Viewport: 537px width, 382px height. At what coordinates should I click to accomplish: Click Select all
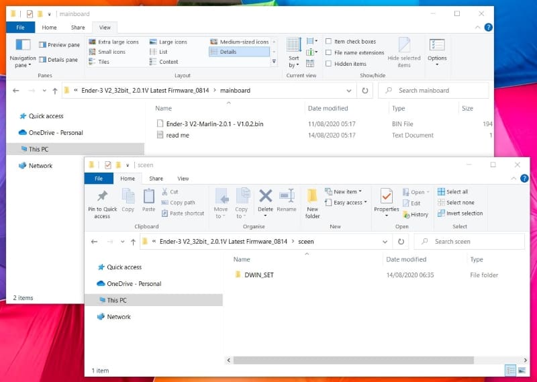pyautogui.click(x=452, y=192)
